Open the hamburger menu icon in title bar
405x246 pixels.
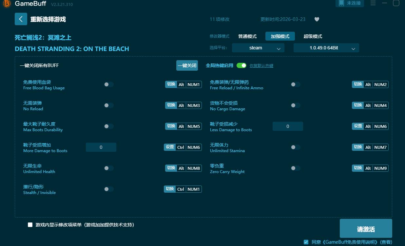click(373, 3)
